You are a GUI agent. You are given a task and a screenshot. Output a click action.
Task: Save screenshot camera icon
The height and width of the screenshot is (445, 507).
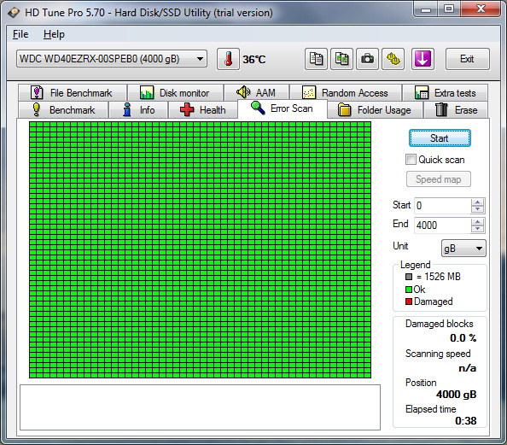click(x=367, y=59)
